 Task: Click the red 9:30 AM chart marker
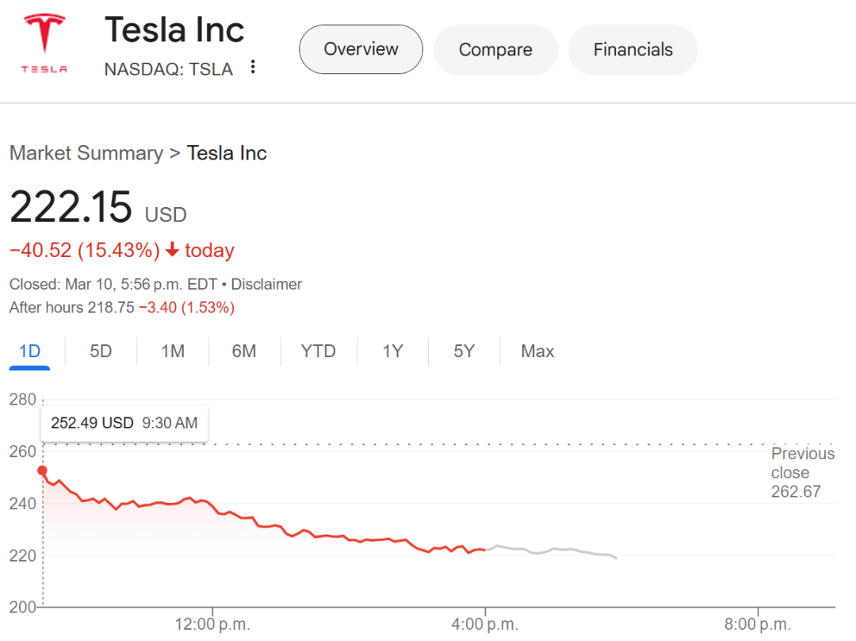point(43,470)
